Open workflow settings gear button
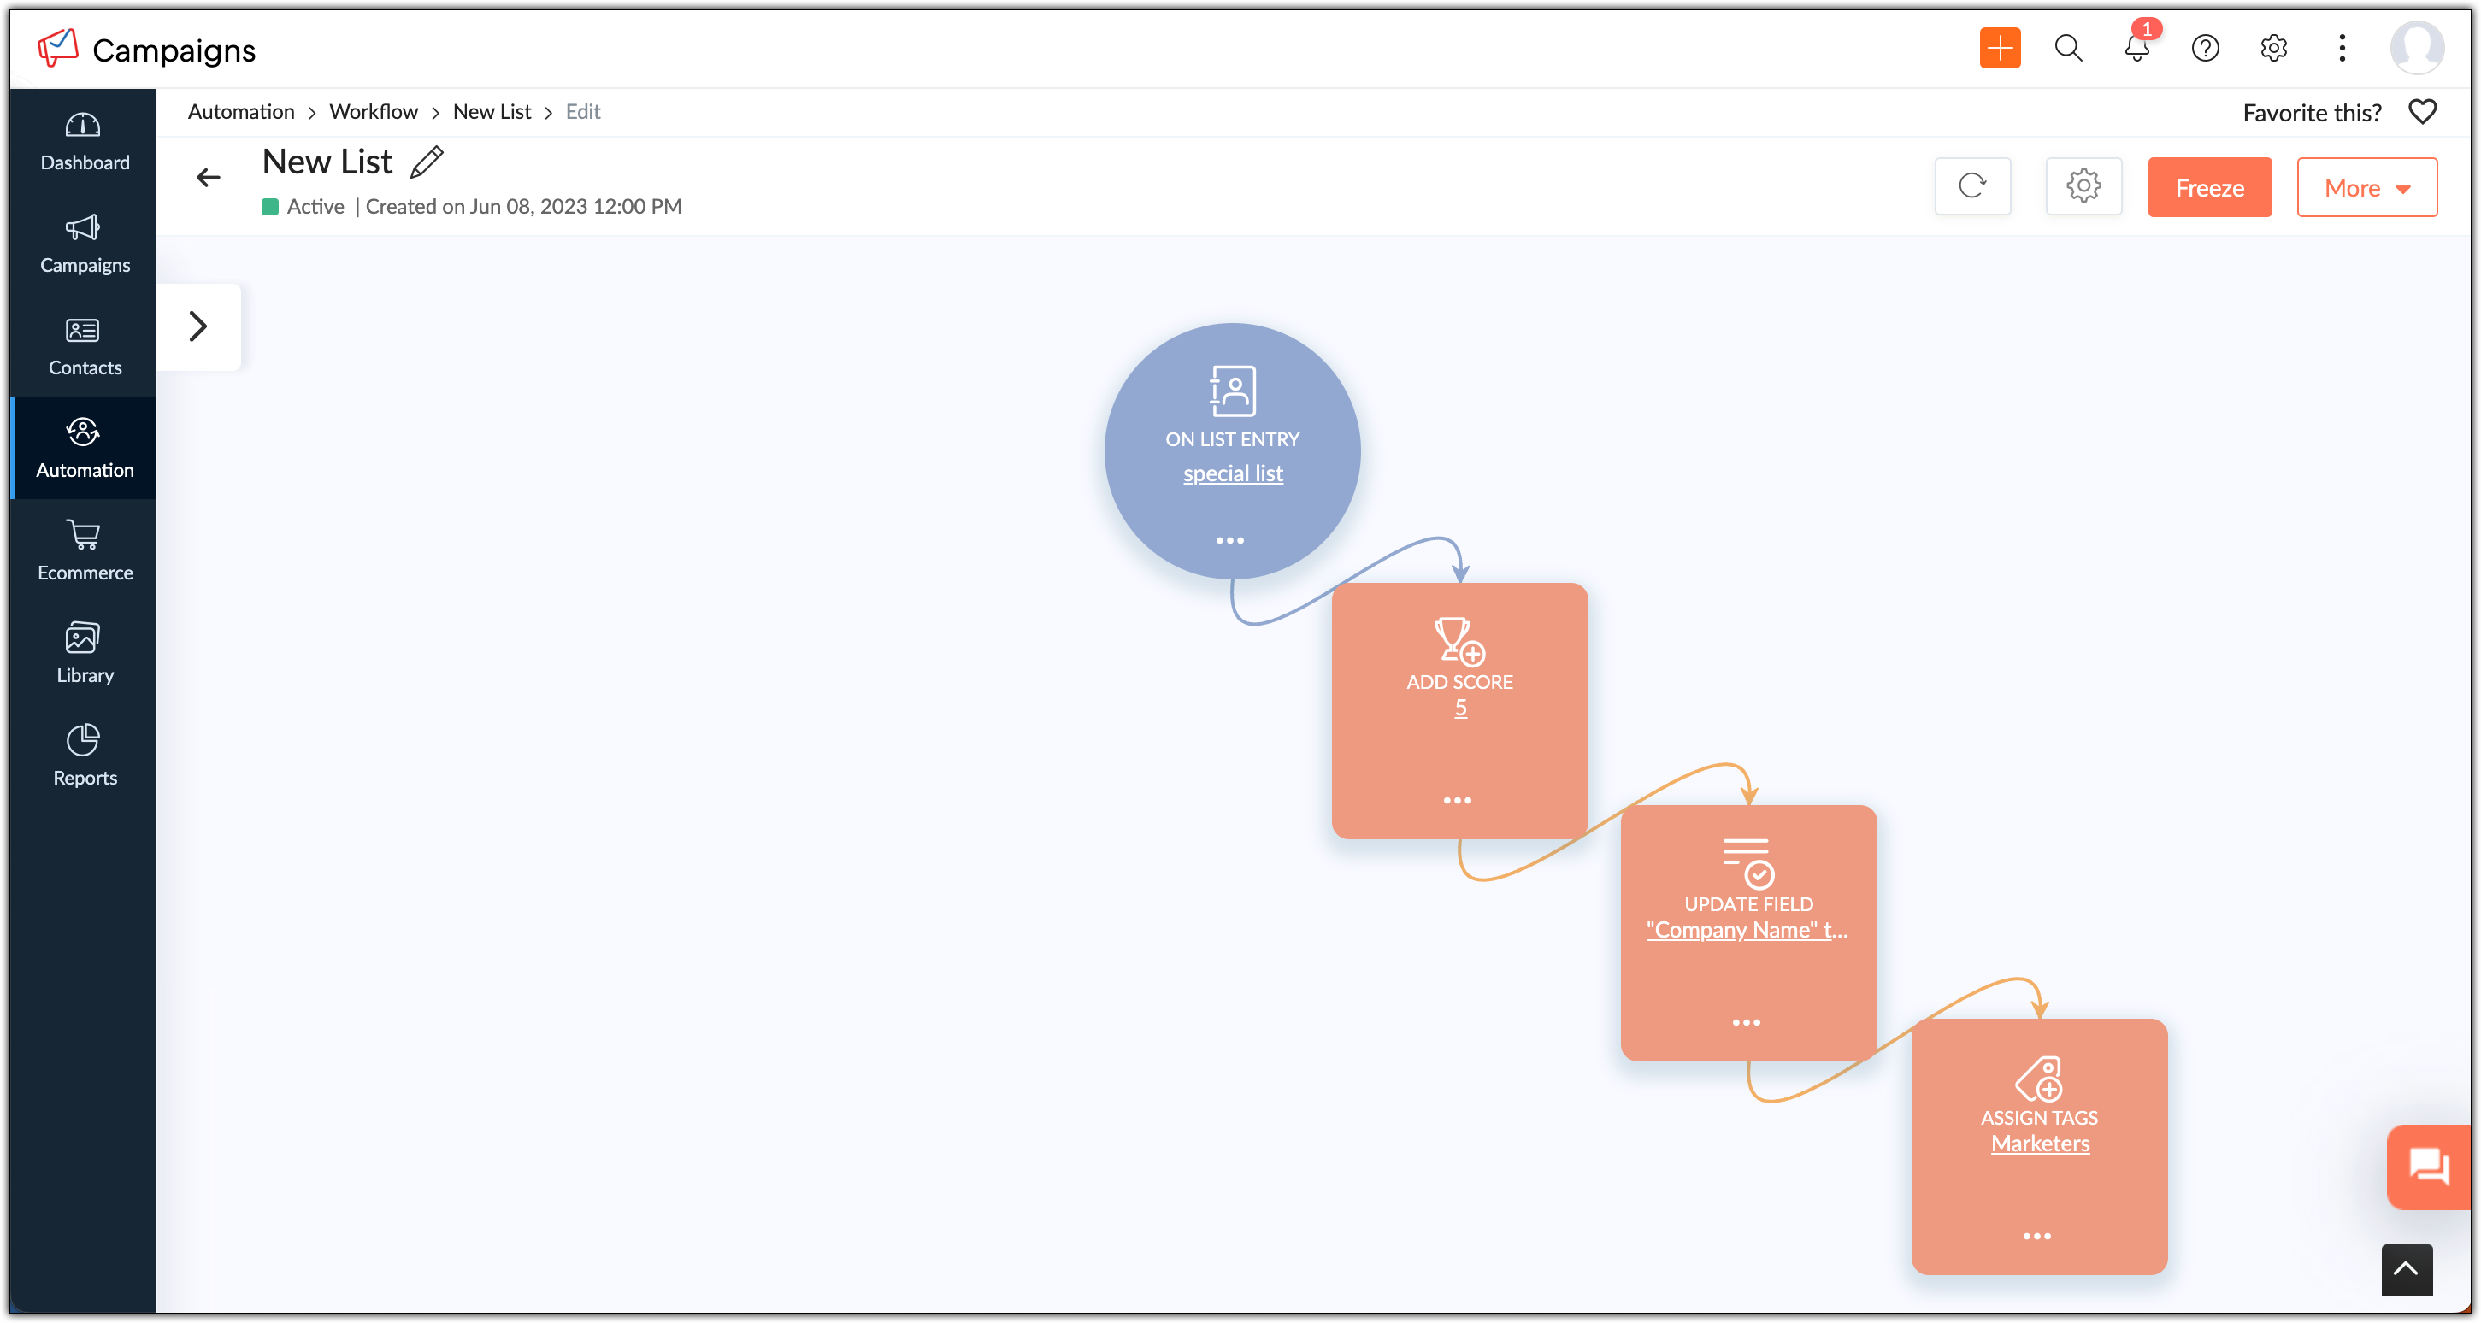 coord(2083,185)
